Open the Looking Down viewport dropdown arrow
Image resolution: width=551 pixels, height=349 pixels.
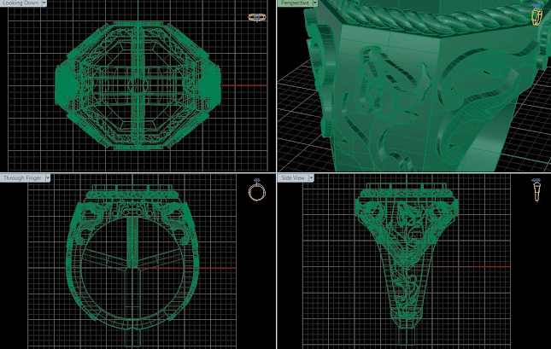(44, 3)
